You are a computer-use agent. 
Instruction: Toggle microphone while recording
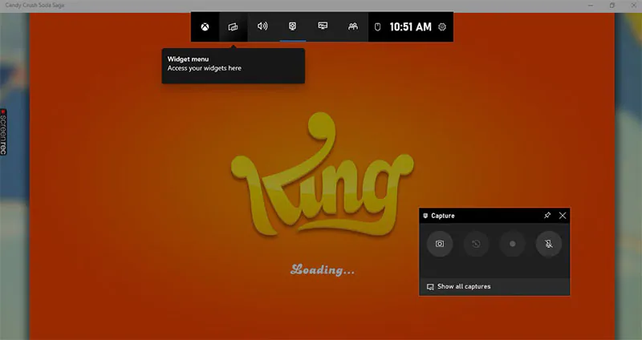[549, 244]
